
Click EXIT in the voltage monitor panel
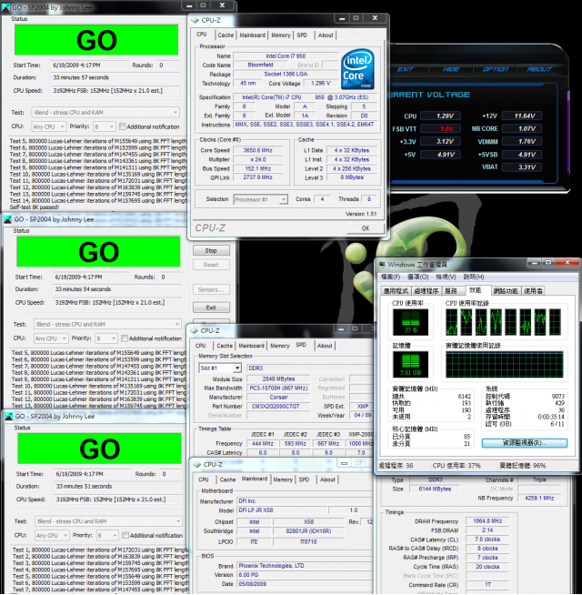406,69
